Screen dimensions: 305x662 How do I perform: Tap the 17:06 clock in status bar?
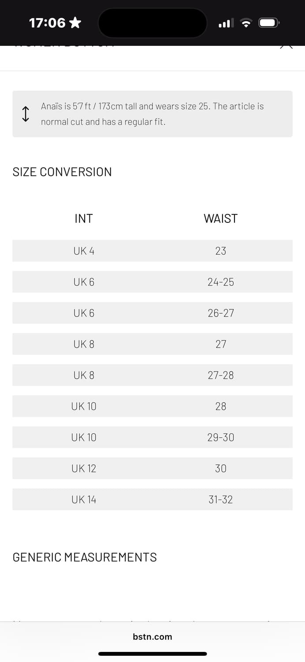click(x=47, y=23)
